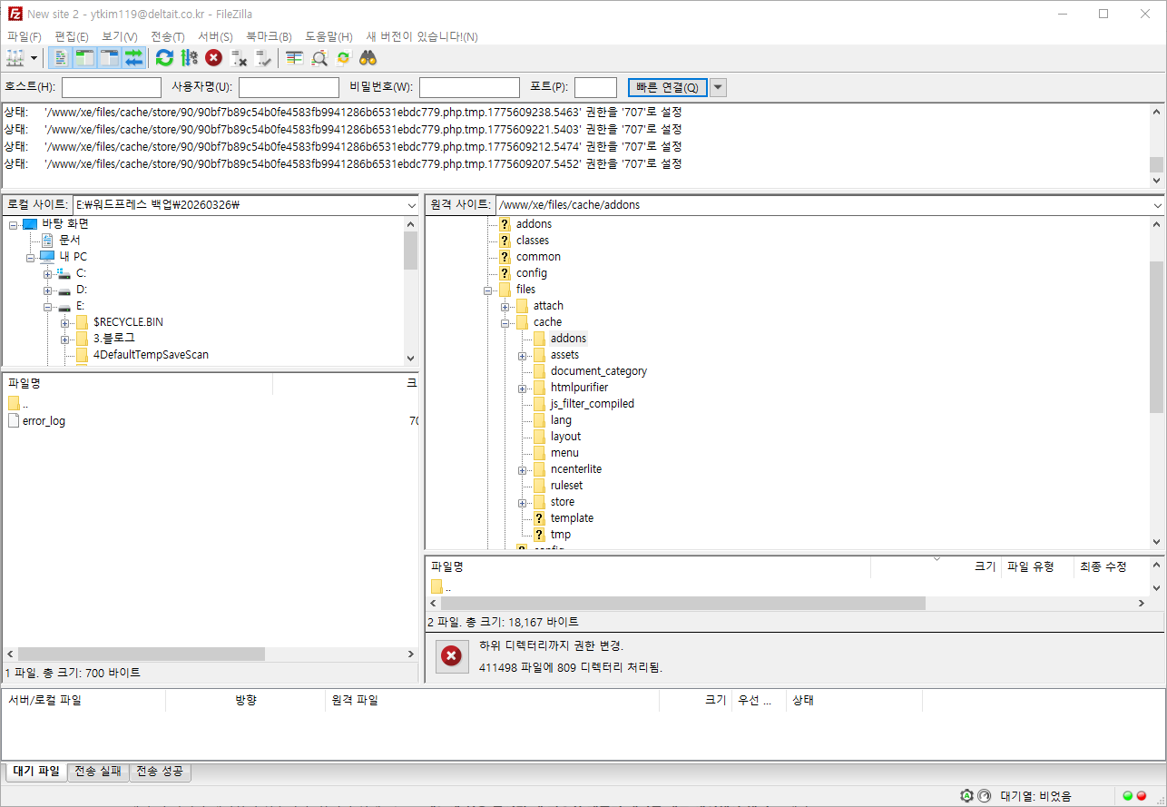Screen dimensions: 1167x807
Task: Click the 사용자명(U) input field
Action: (x=289, y=87)
